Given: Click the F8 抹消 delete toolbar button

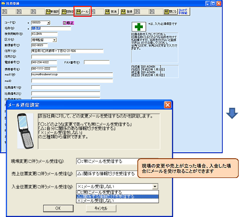Looking at the screenshot, I should [x=111, y=12].
